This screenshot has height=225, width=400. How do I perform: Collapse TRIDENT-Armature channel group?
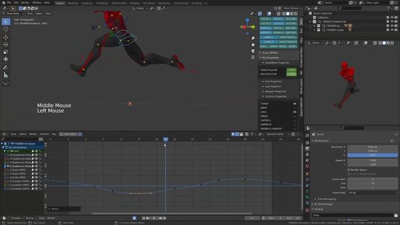pos(2,144)
